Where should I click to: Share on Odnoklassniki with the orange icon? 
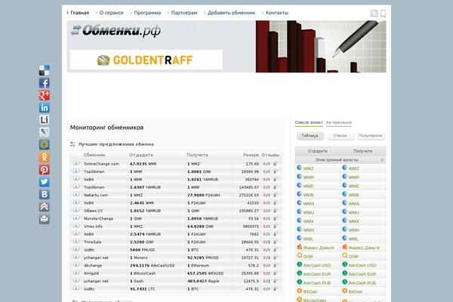45,157
